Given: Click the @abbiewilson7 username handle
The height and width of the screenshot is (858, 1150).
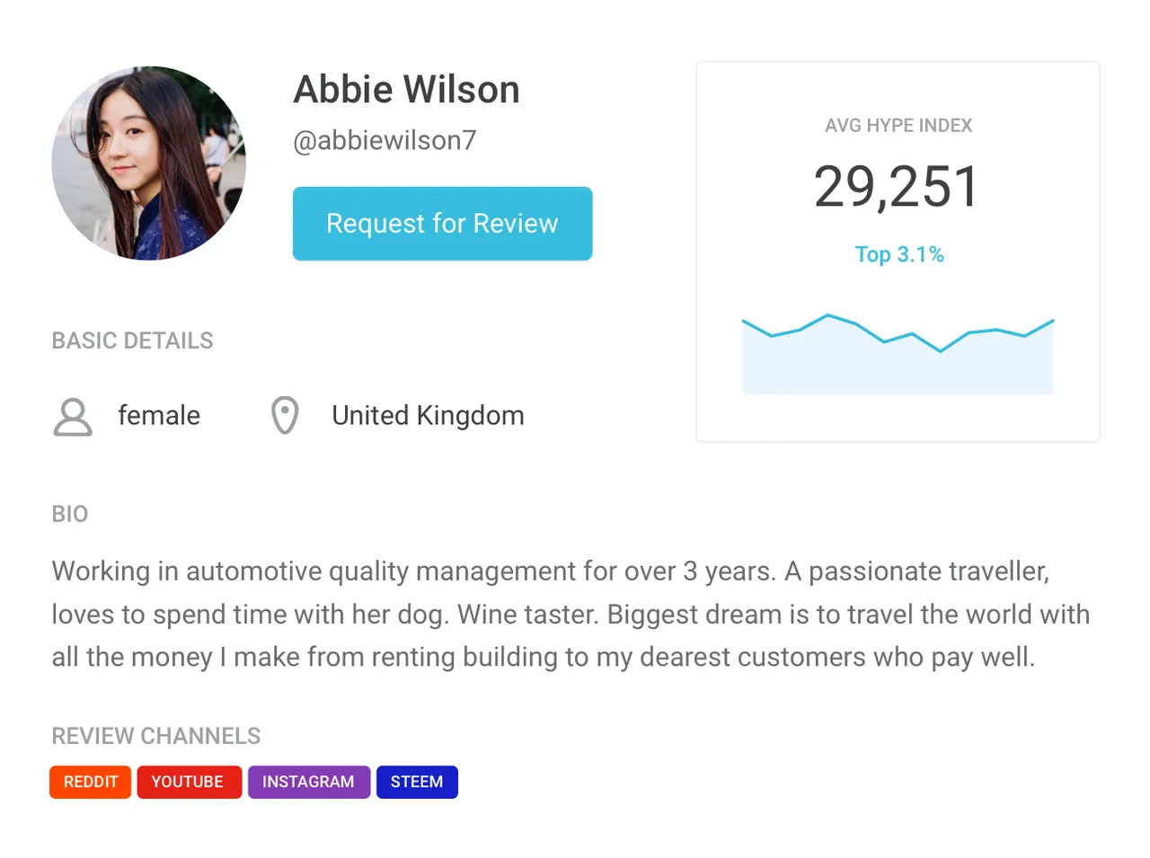Looking at the screenshot, I should click(385, 141).
